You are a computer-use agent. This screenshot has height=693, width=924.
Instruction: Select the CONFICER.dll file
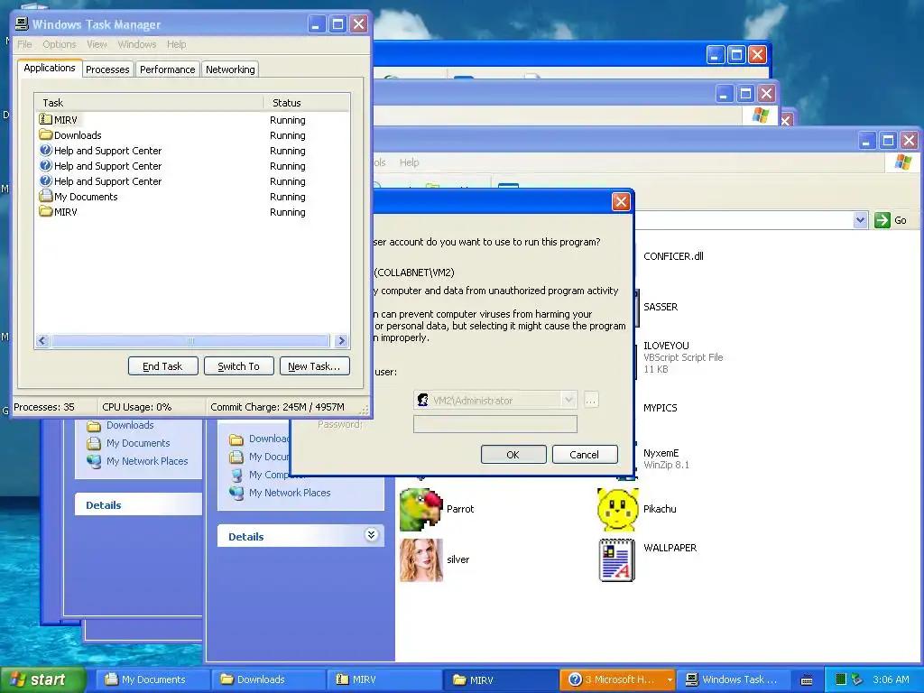673,256
